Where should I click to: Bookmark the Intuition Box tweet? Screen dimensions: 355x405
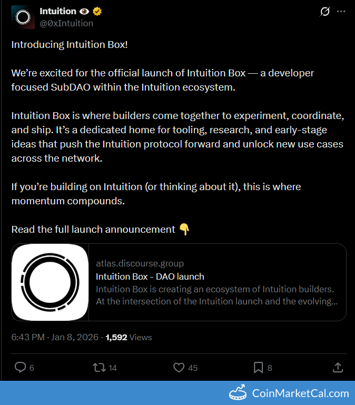pos(259,367)
